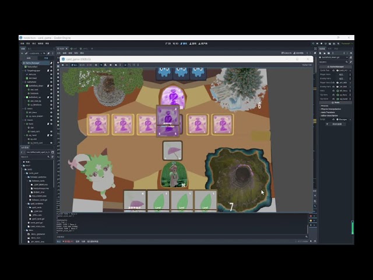
Task: Click the FileSystem filter files field
Action: [x=35, y=157]
